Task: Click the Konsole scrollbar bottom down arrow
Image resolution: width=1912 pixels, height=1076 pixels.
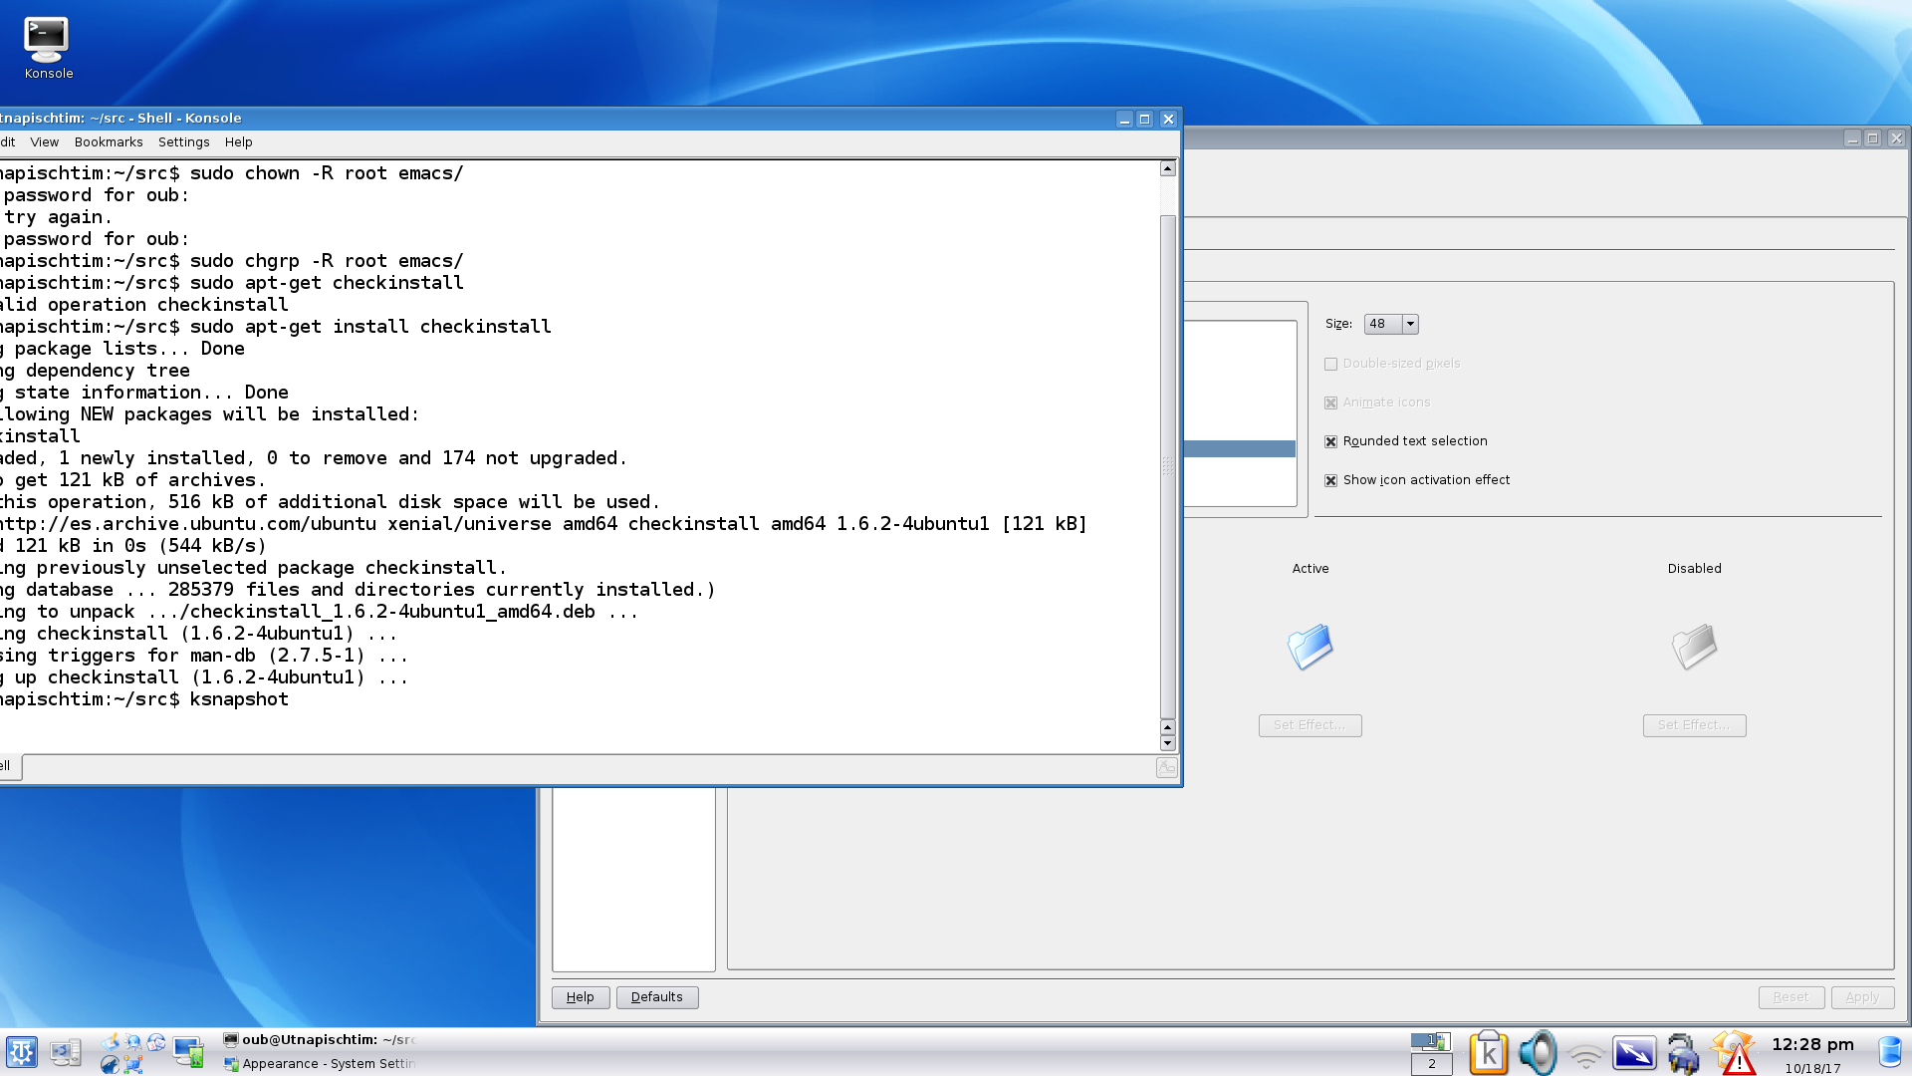Action: pos(1168,743)
